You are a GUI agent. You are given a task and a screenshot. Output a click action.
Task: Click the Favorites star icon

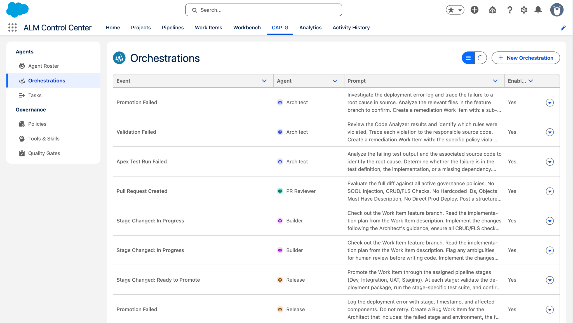[x=451, y=10]
